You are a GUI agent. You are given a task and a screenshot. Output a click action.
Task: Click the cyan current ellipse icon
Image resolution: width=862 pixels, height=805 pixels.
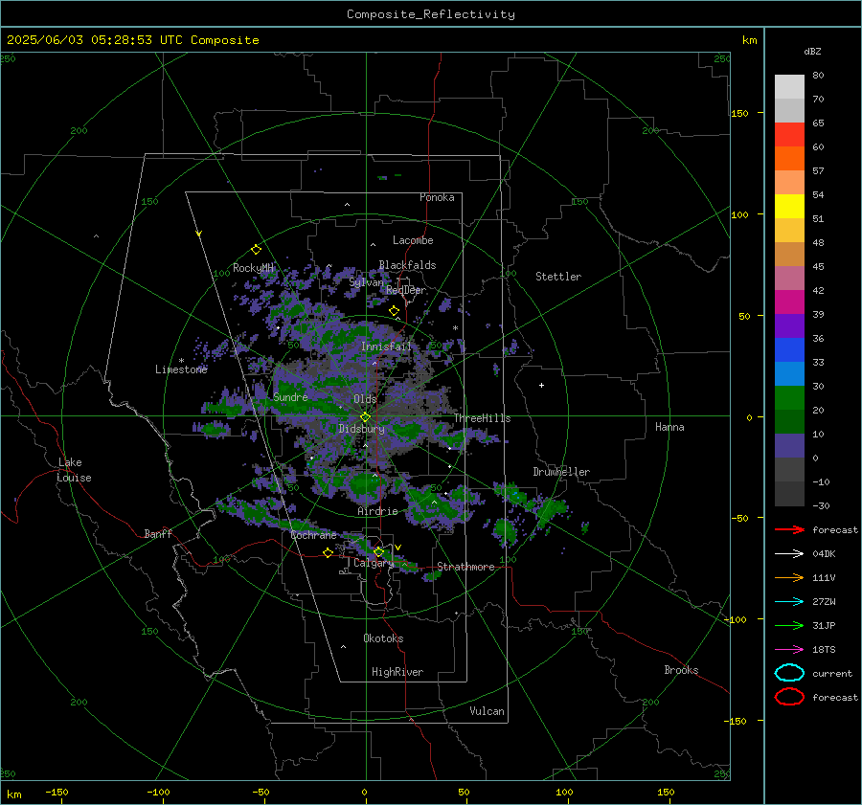click(x=789, y=673)
